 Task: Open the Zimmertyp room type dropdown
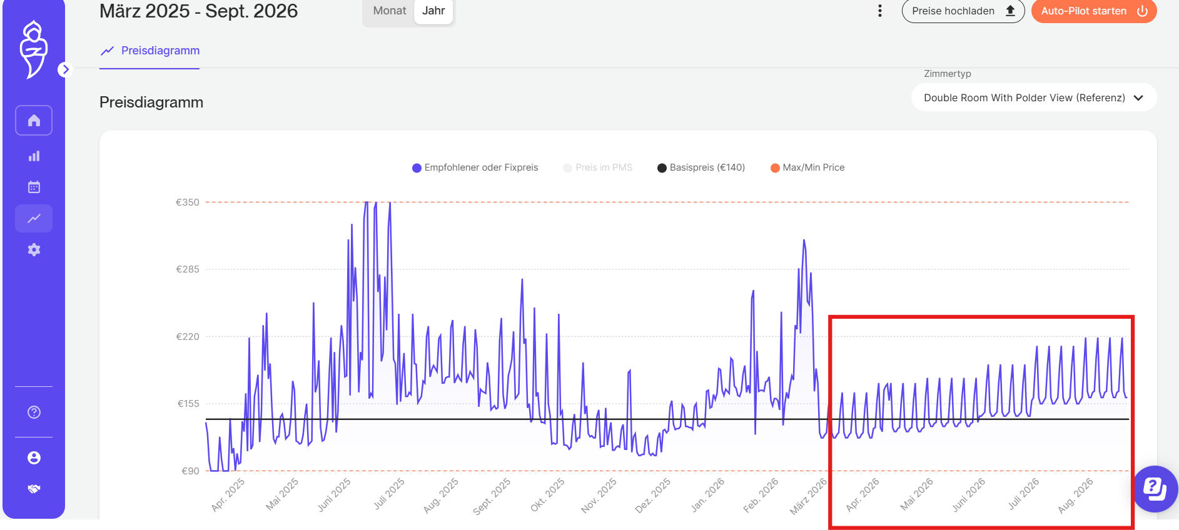(1033, 97)
